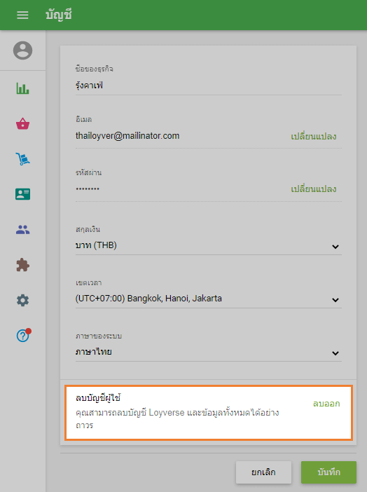Screen dimensions: 367x492
Task: Open Customers people icon in sidebar
Action: tap(22, 230)
